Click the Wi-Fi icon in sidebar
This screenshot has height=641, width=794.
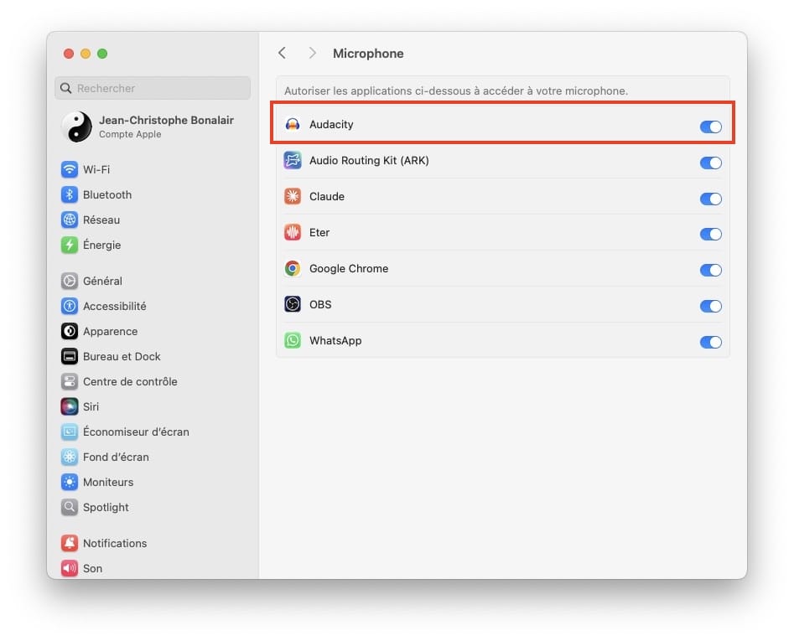pyautogui.click(x=70, y=169)
